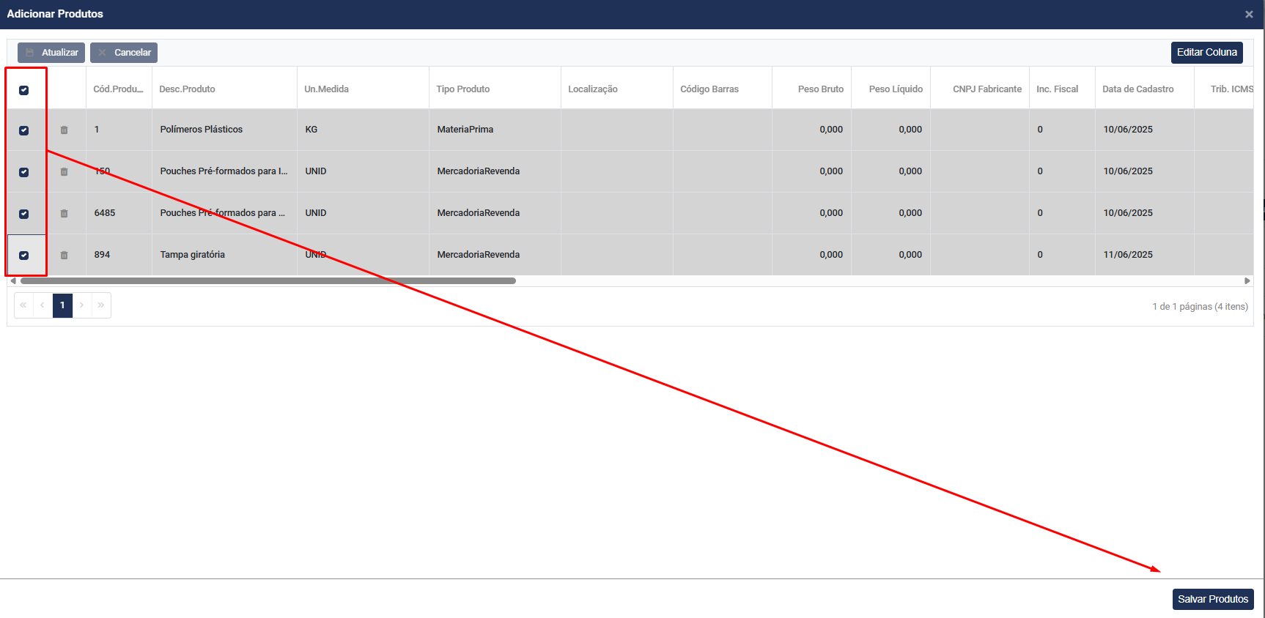Uncheck checkbox for product 6485
This screenshot has height=618, width=1265.
(x=24, y=214)
